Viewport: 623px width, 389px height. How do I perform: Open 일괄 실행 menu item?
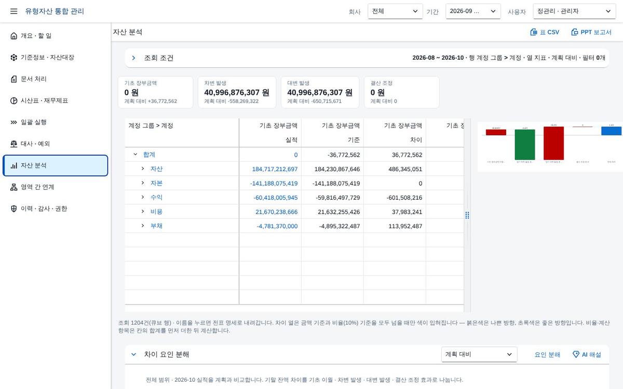56,122
